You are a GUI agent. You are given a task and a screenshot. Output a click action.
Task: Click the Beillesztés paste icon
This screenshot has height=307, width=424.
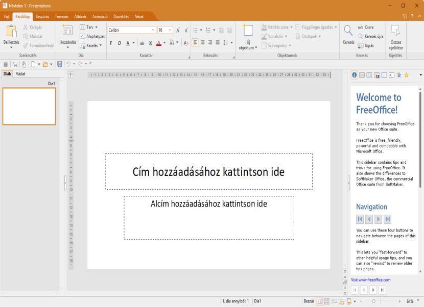click(x=11, y=31)
